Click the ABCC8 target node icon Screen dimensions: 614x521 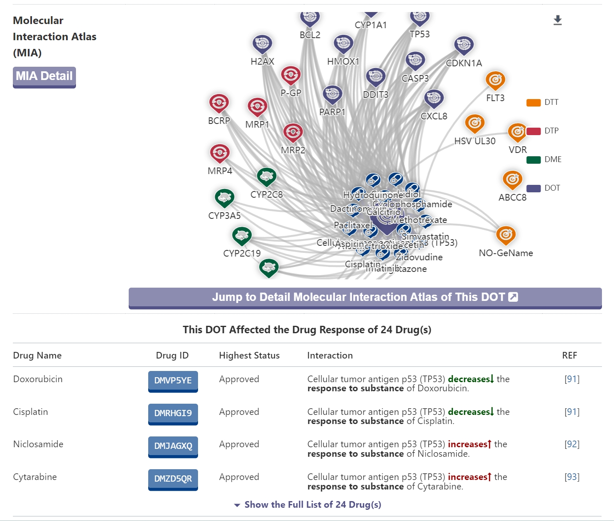point(512,180)
